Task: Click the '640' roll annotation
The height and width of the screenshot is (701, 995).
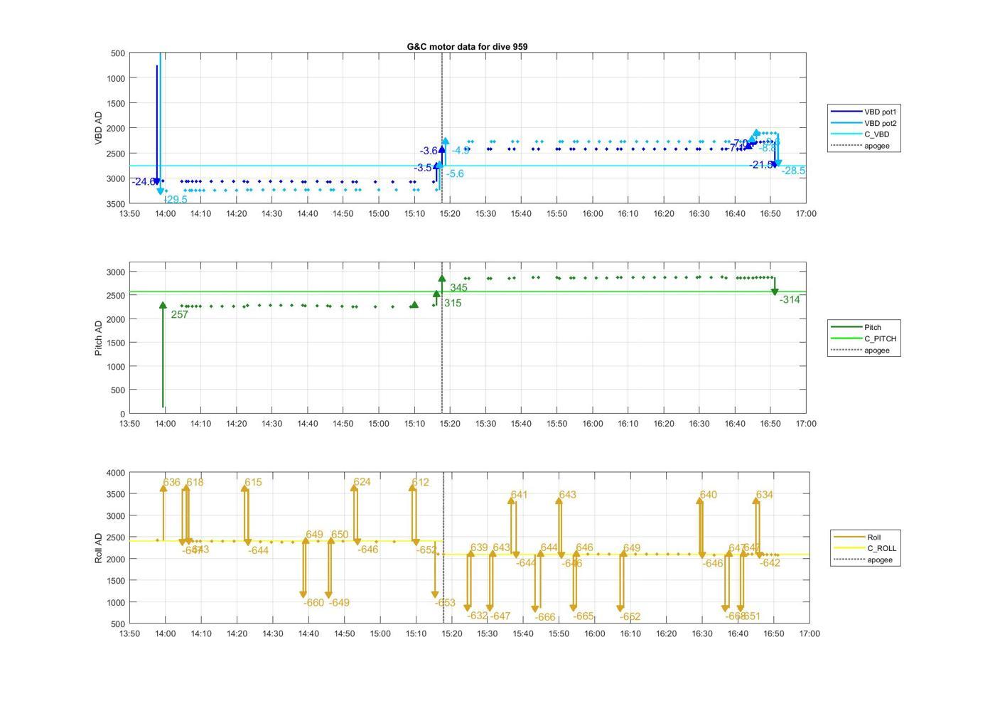Action: coord(709,496)
